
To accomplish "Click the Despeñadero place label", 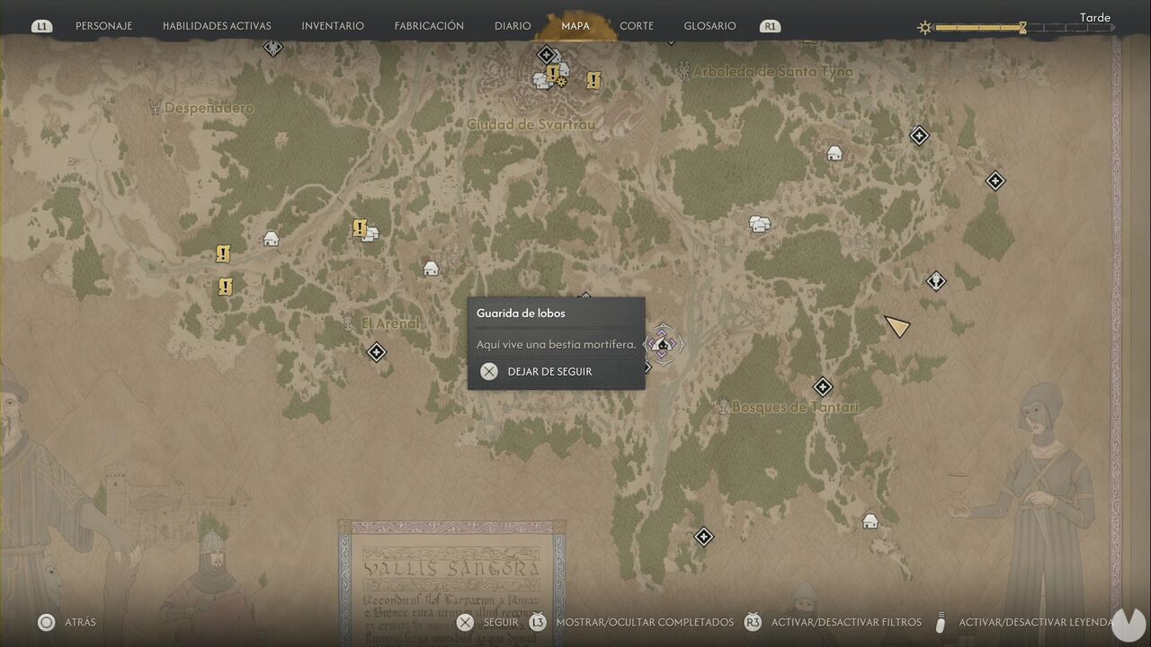I will [210, 108].
